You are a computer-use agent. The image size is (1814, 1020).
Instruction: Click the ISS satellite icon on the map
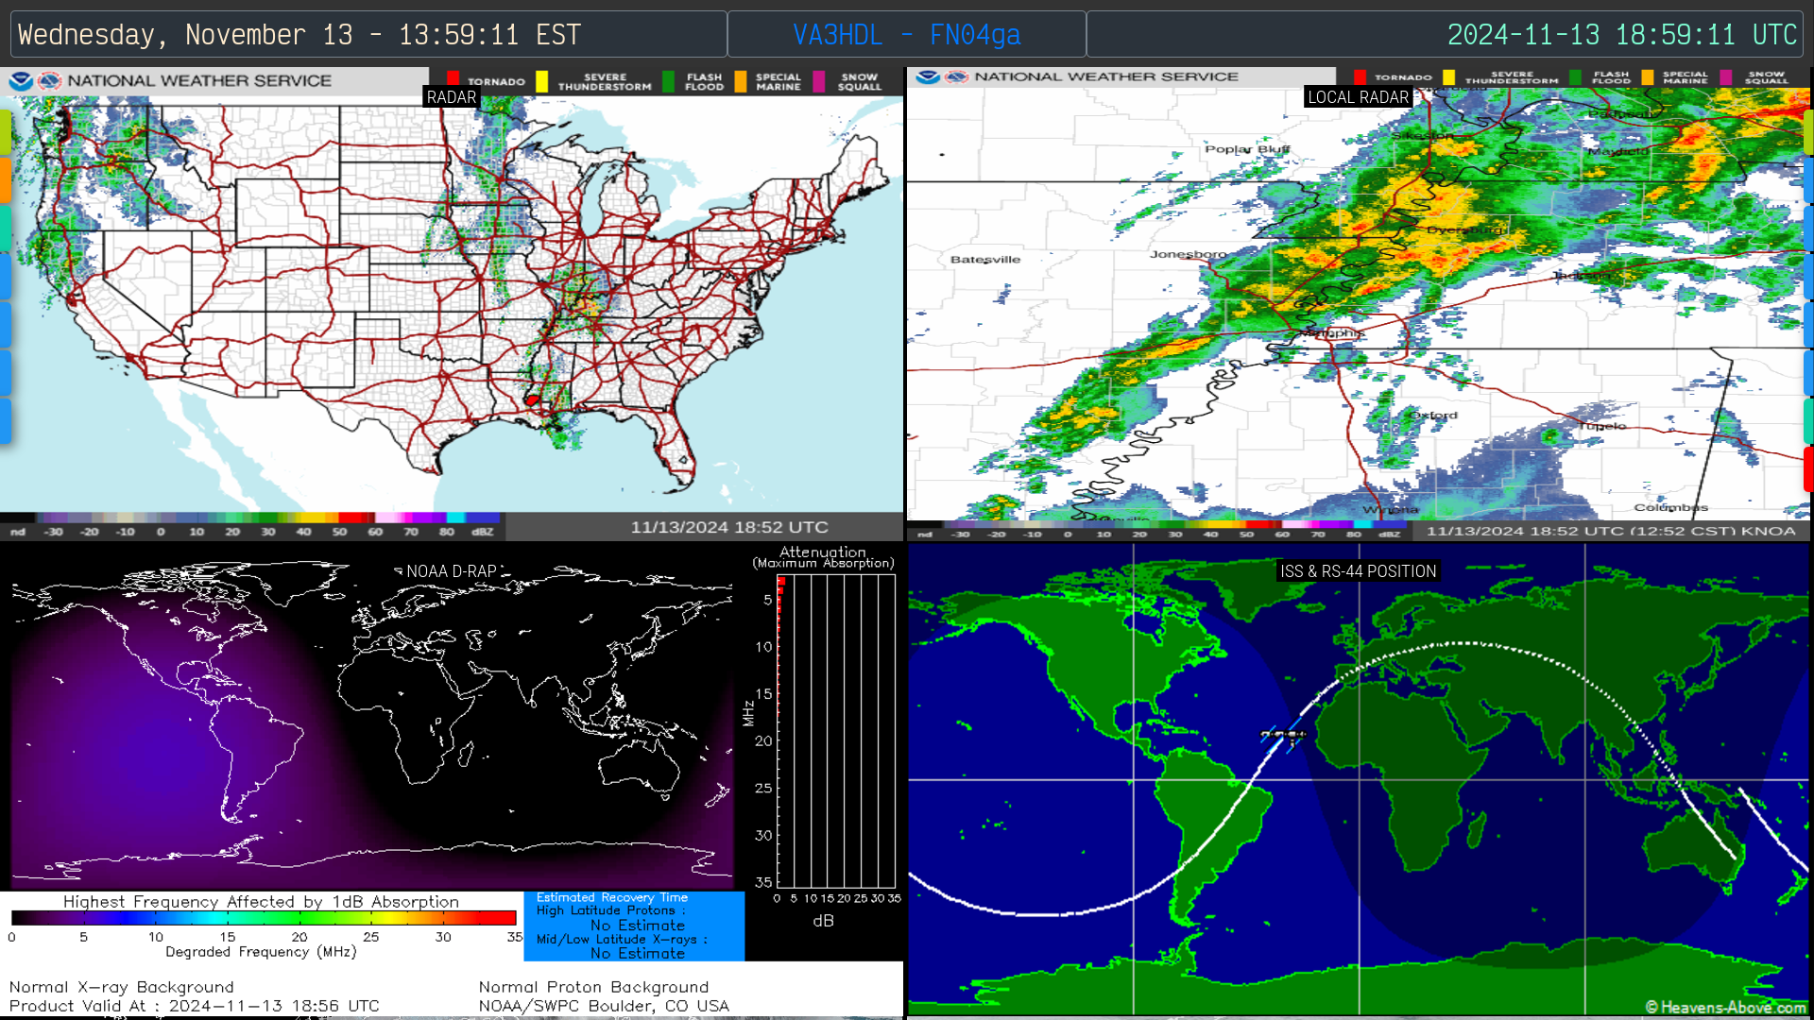(1283, 735)
